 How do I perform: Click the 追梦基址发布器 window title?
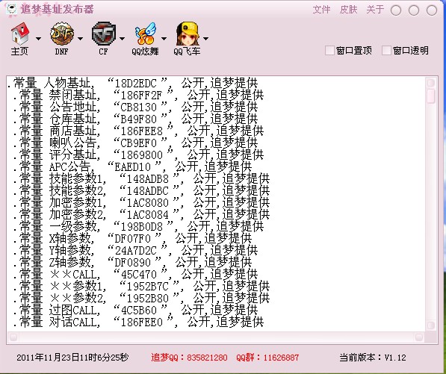pos(58,10)
